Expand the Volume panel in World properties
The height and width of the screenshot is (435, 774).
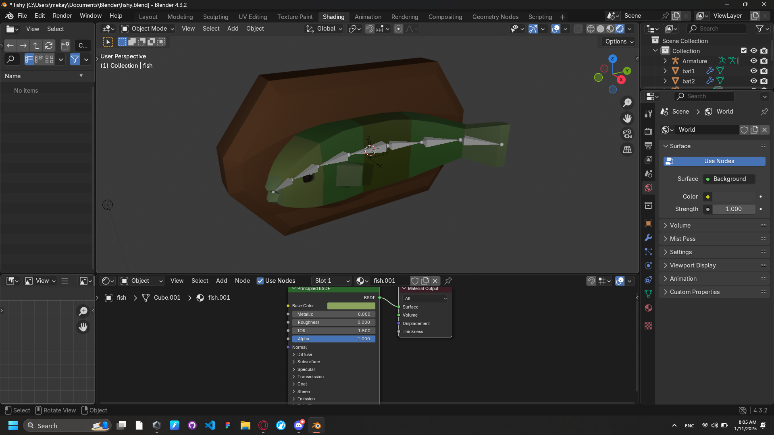pos(680,226)
